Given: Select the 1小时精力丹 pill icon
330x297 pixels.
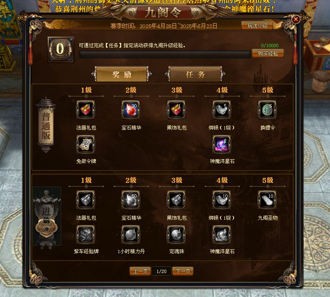Looking at the screenshot, I should pyautogui.click(x=131, y=235).
